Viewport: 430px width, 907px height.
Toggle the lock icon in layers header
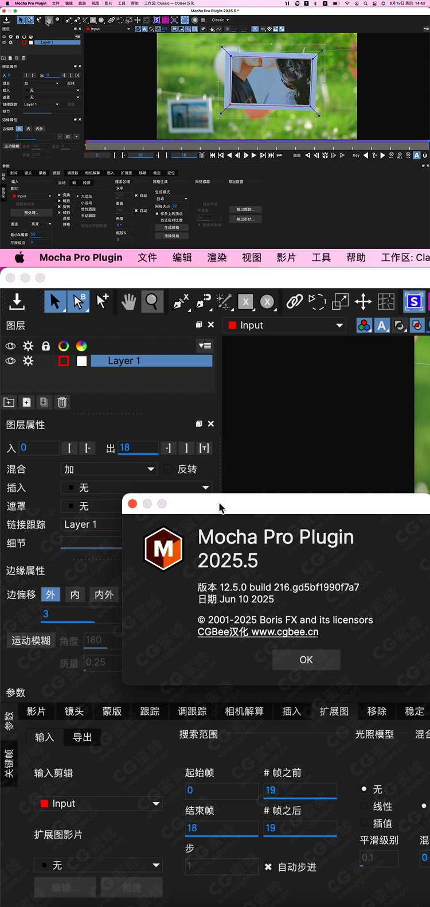[x=46, y=346]
